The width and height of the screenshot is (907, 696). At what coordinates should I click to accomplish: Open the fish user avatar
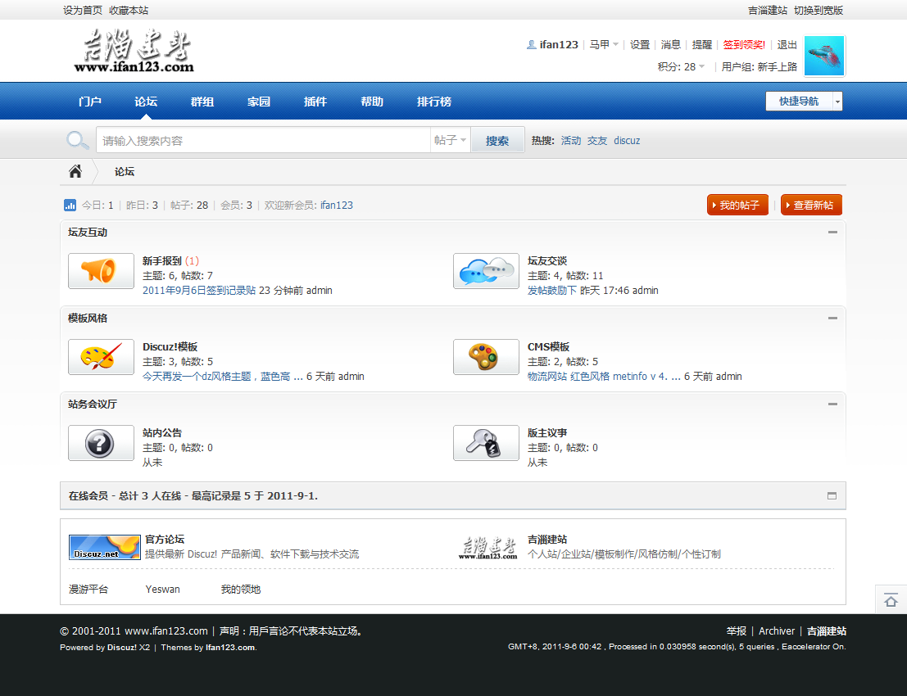click(824, 56)
